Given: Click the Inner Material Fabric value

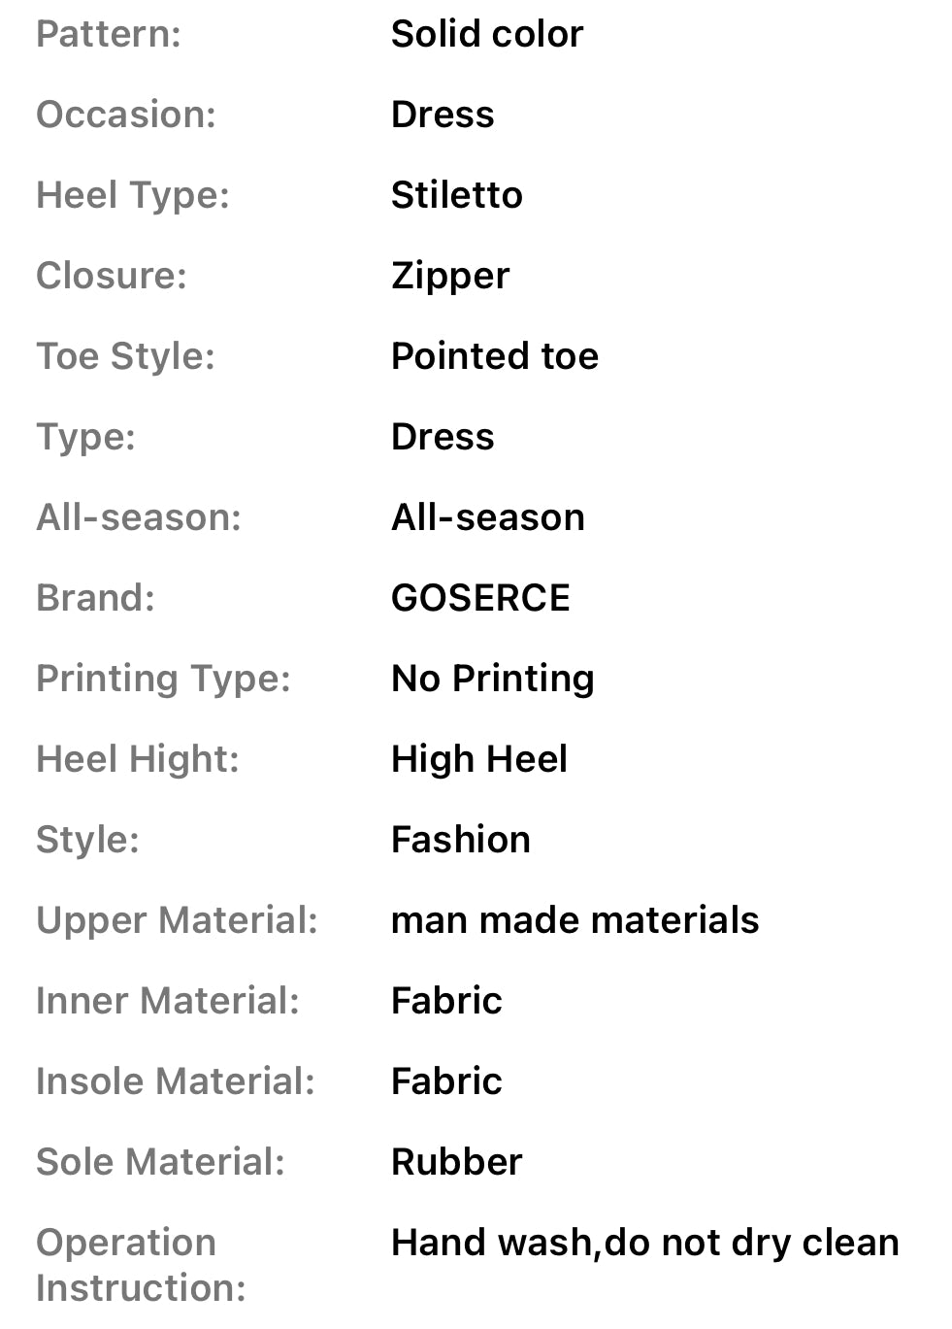Looking at the screenshot, I should [446, 1001].
